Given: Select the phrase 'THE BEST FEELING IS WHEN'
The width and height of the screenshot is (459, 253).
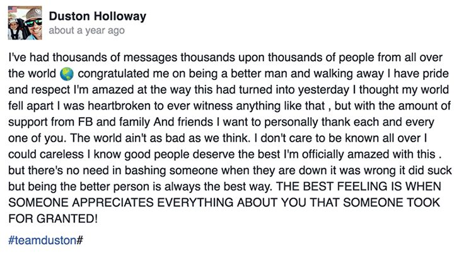Looking at the screenshot, I should click(359, 186).
